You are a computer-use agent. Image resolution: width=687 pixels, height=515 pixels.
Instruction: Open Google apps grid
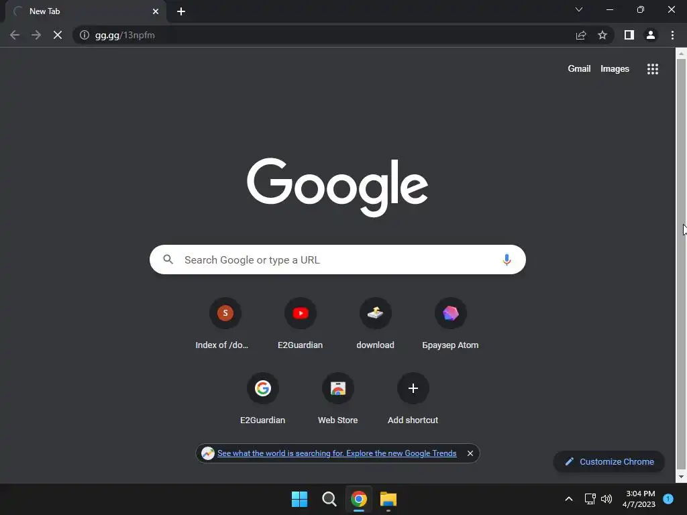(653, 69)
